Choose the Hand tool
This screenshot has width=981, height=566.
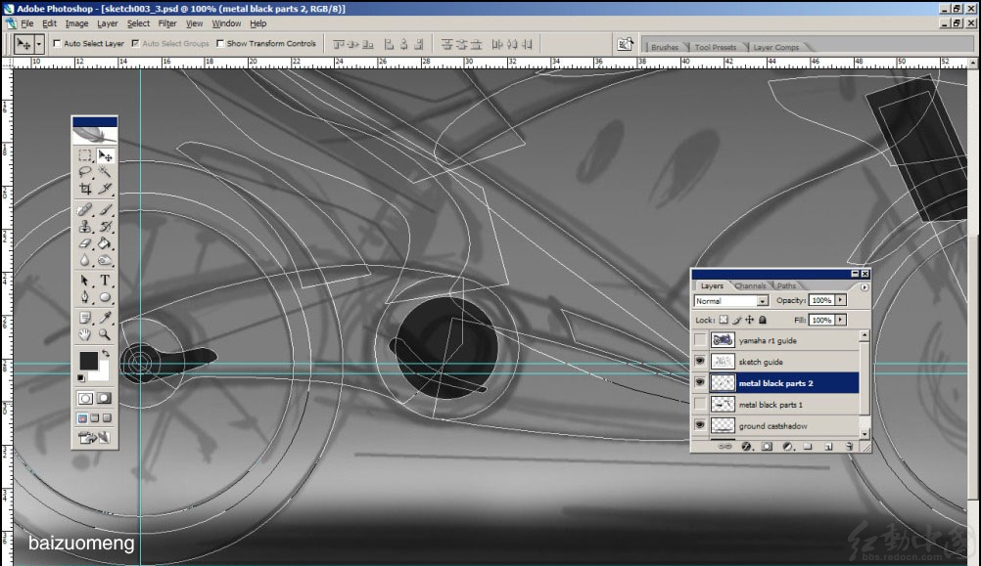pos(85,334)
